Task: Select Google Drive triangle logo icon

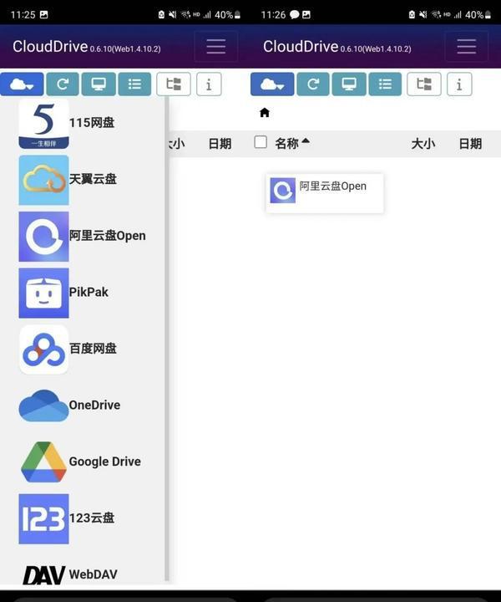Action: (x=43, y=462)
